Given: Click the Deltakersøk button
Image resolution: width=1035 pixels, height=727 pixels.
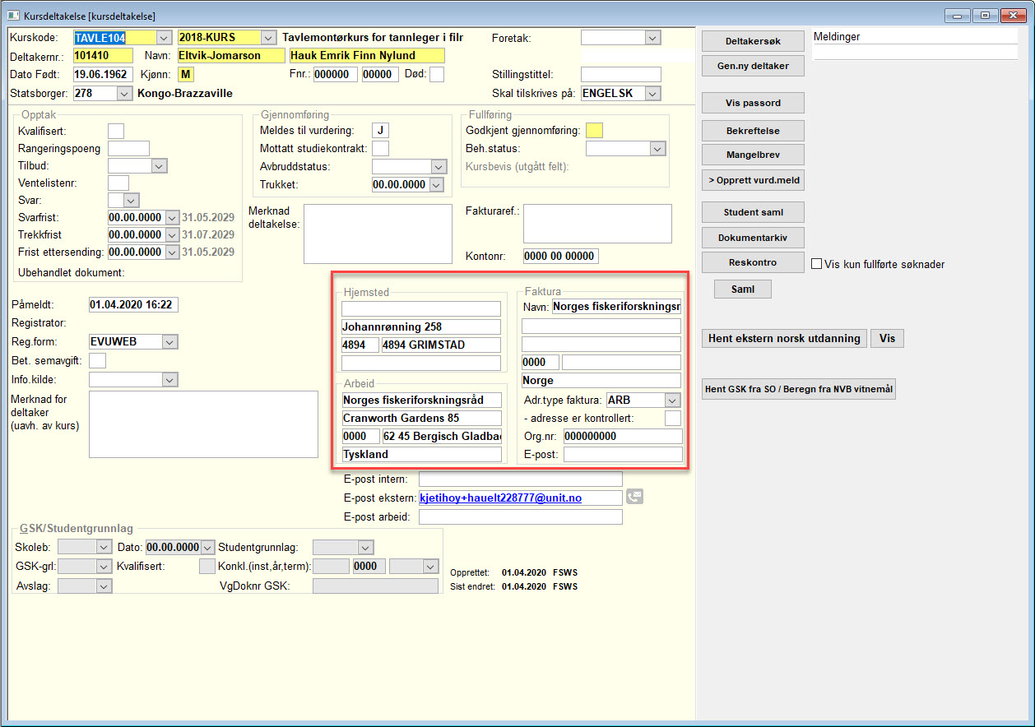Looking at the screenshot, I should coord(753,40).
